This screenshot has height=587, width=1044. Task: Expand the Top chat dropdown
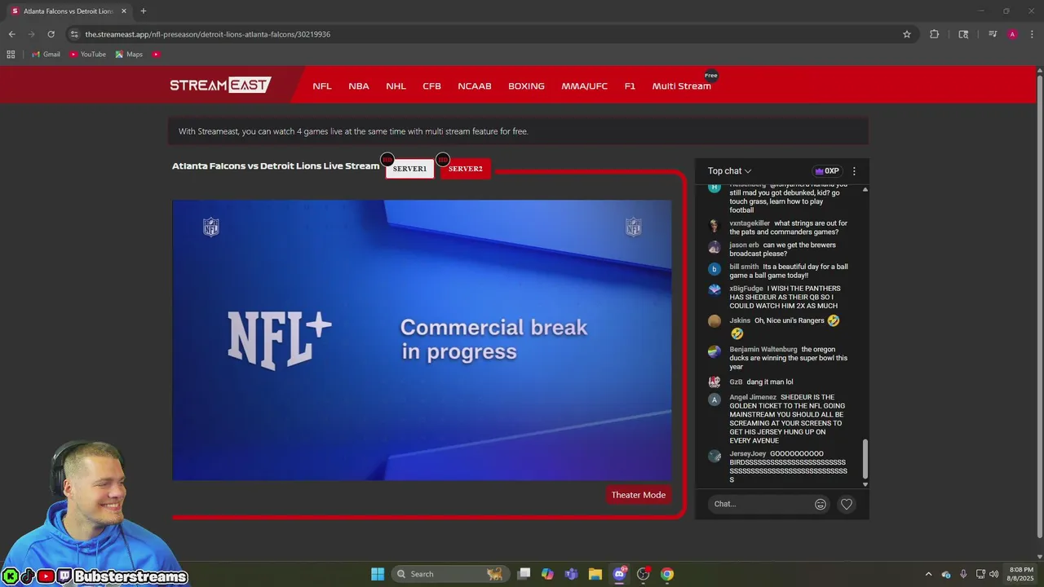(x=729, y=171)
